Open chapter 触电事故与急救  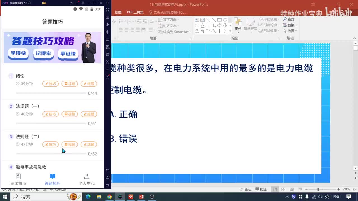[31, 167]
